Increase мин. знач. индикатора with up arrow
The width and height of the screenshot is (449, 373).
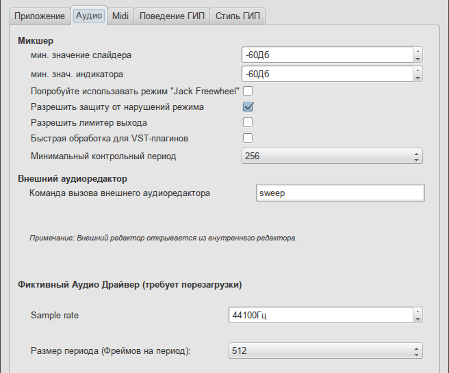coord(418,70)
